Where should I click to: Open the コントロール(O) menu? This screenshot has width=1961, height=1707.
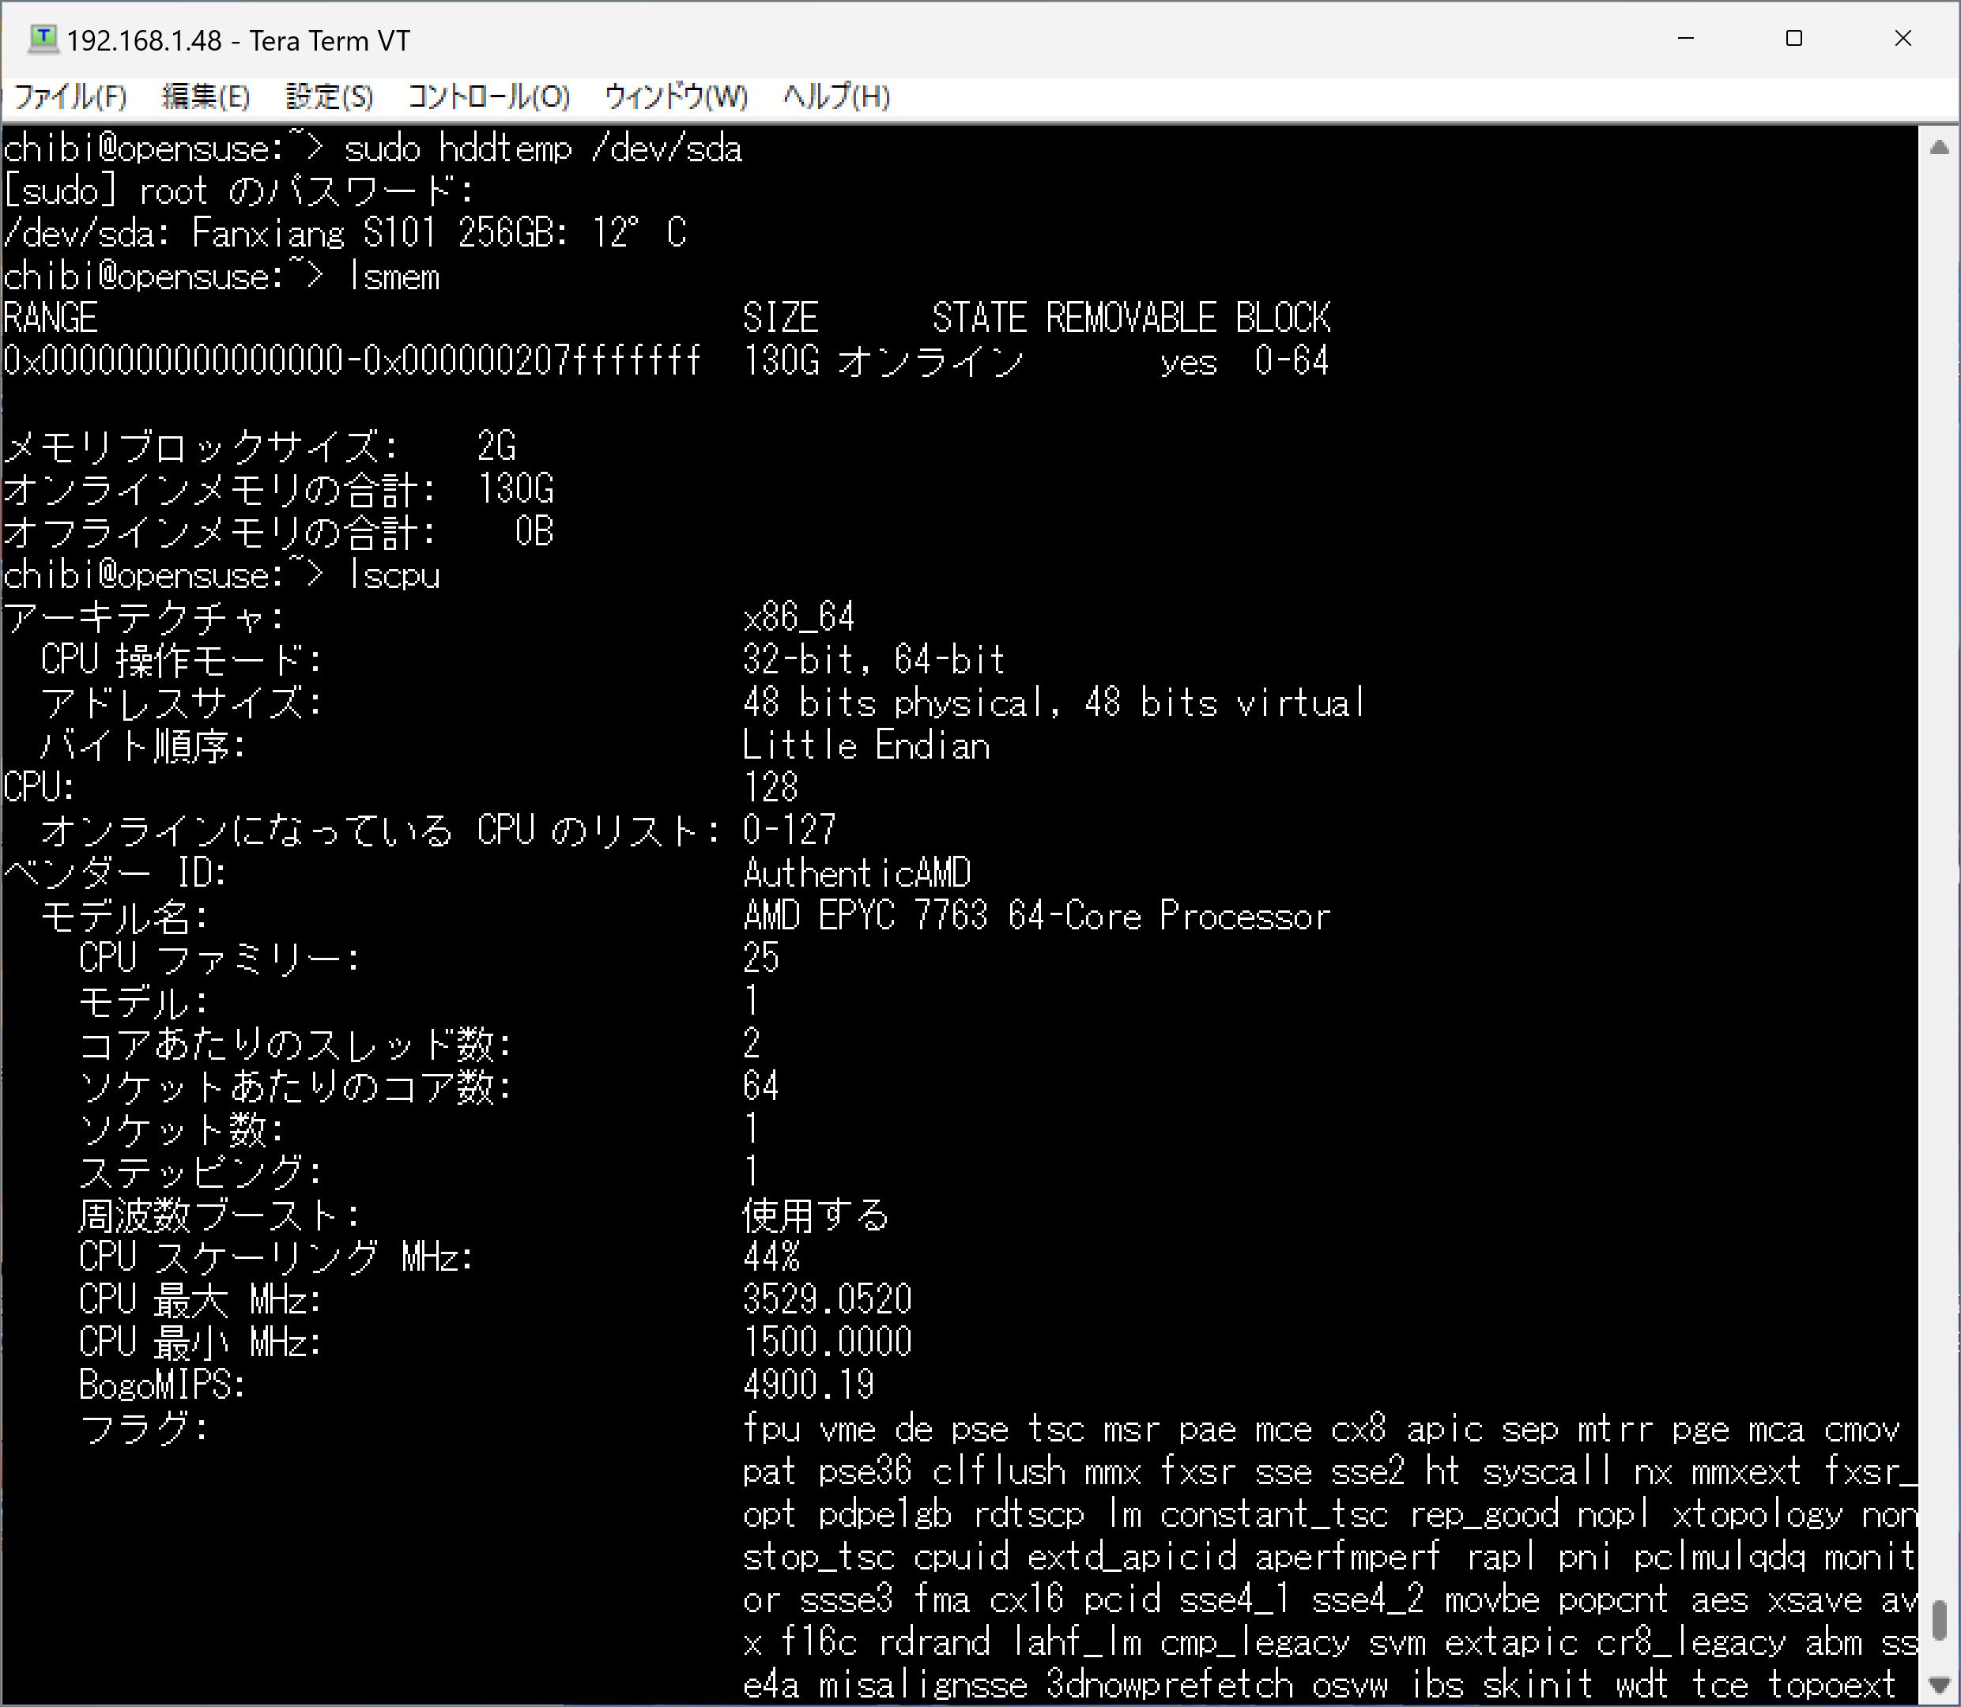coord(488,96)
